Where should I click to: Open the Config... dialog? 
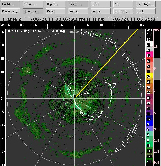click(123, 11)
